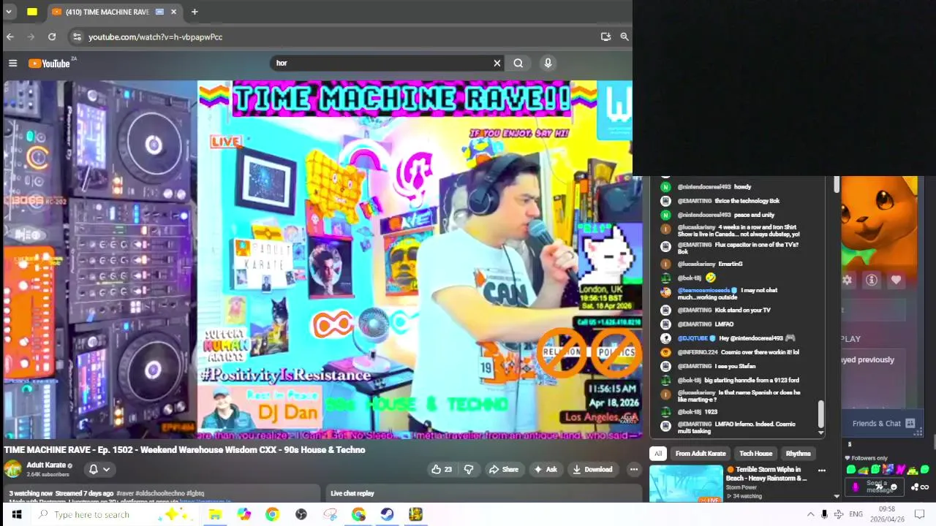Screen dimensions: 936x526
Task: Go back in browser history
Action: (11, 37)
